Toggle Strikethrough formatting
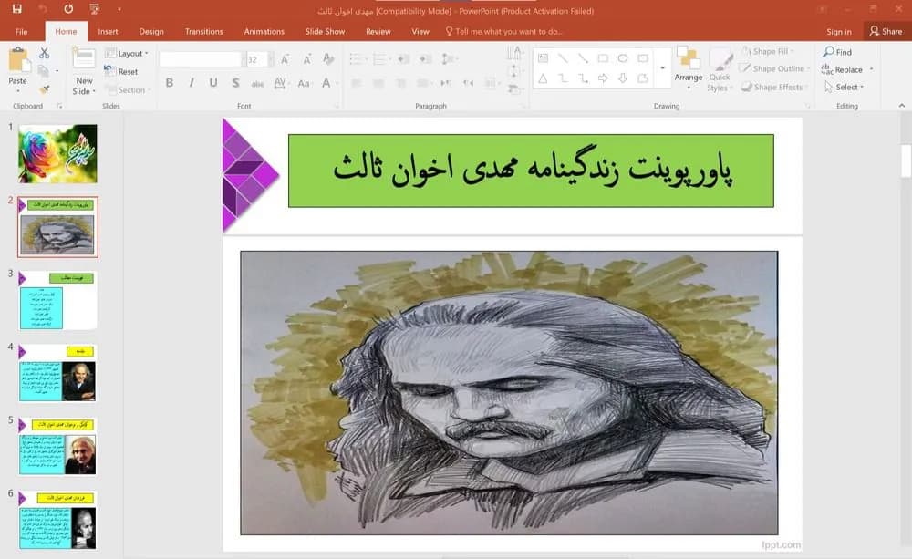This screenshot has width=912, height=559. click(x=257, y=84)
